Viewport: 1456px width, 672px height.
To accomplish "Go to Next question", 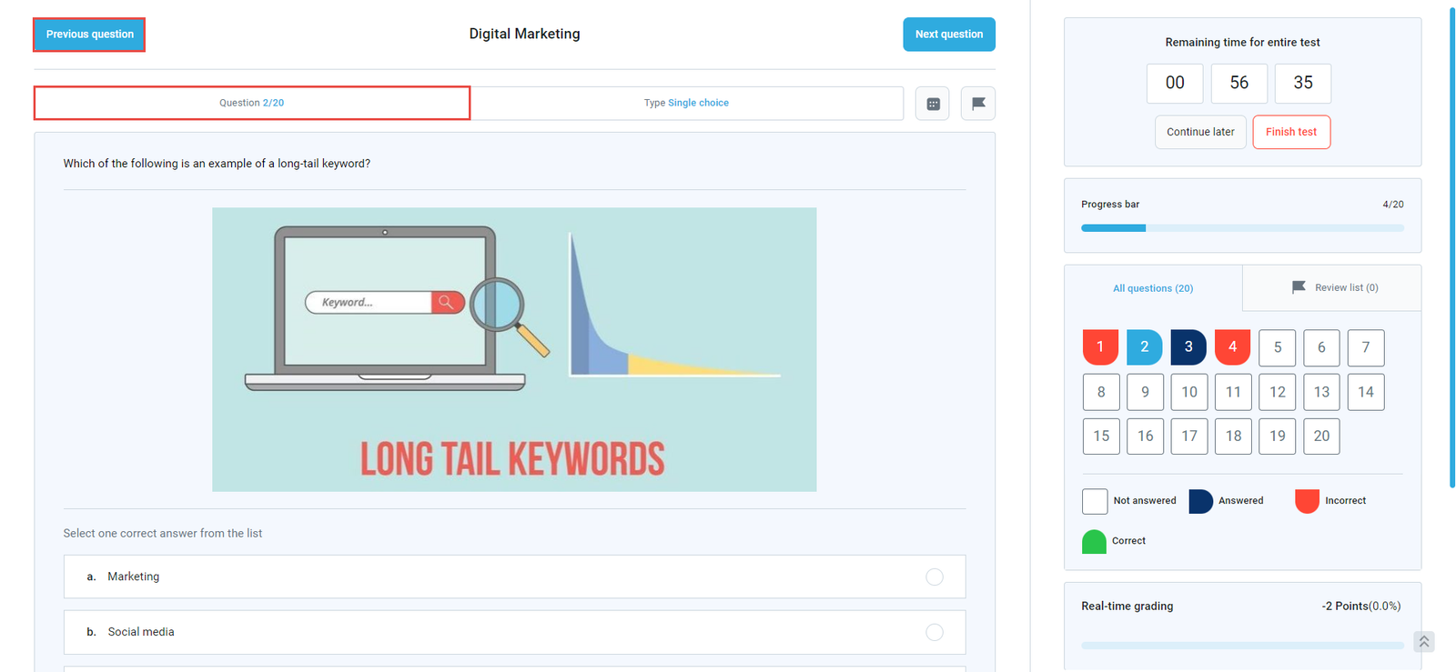I will coord(948,35).
